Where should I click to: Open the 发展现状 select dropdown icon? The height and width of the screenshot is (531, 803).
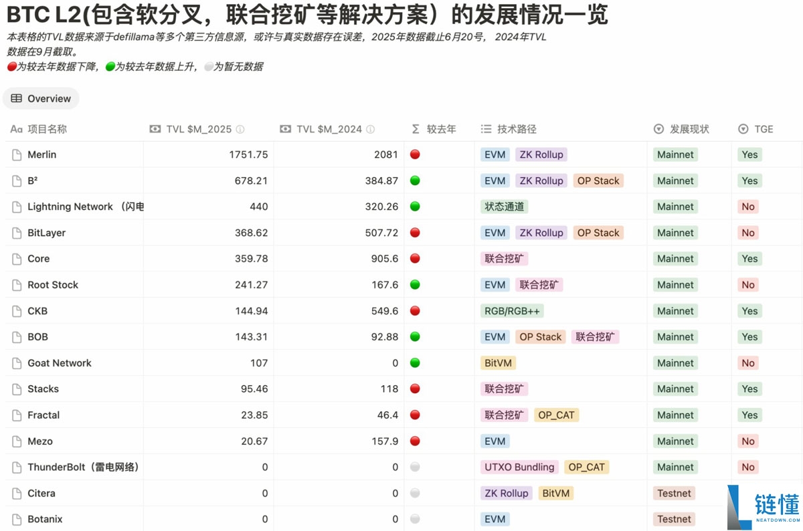pos(657,129)
